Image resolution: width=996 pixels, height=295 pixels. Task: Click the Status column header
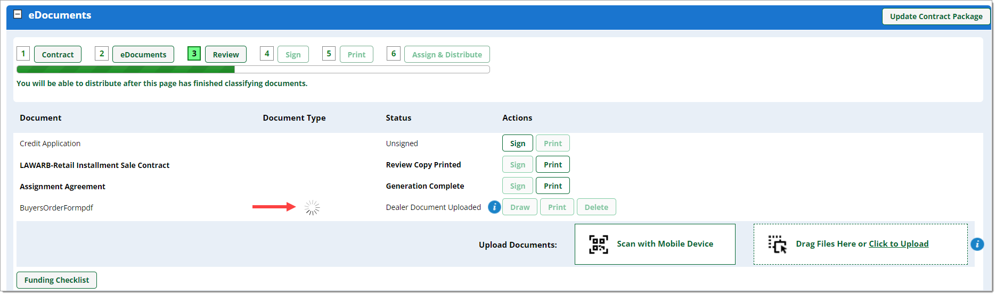tap(398, 118)
